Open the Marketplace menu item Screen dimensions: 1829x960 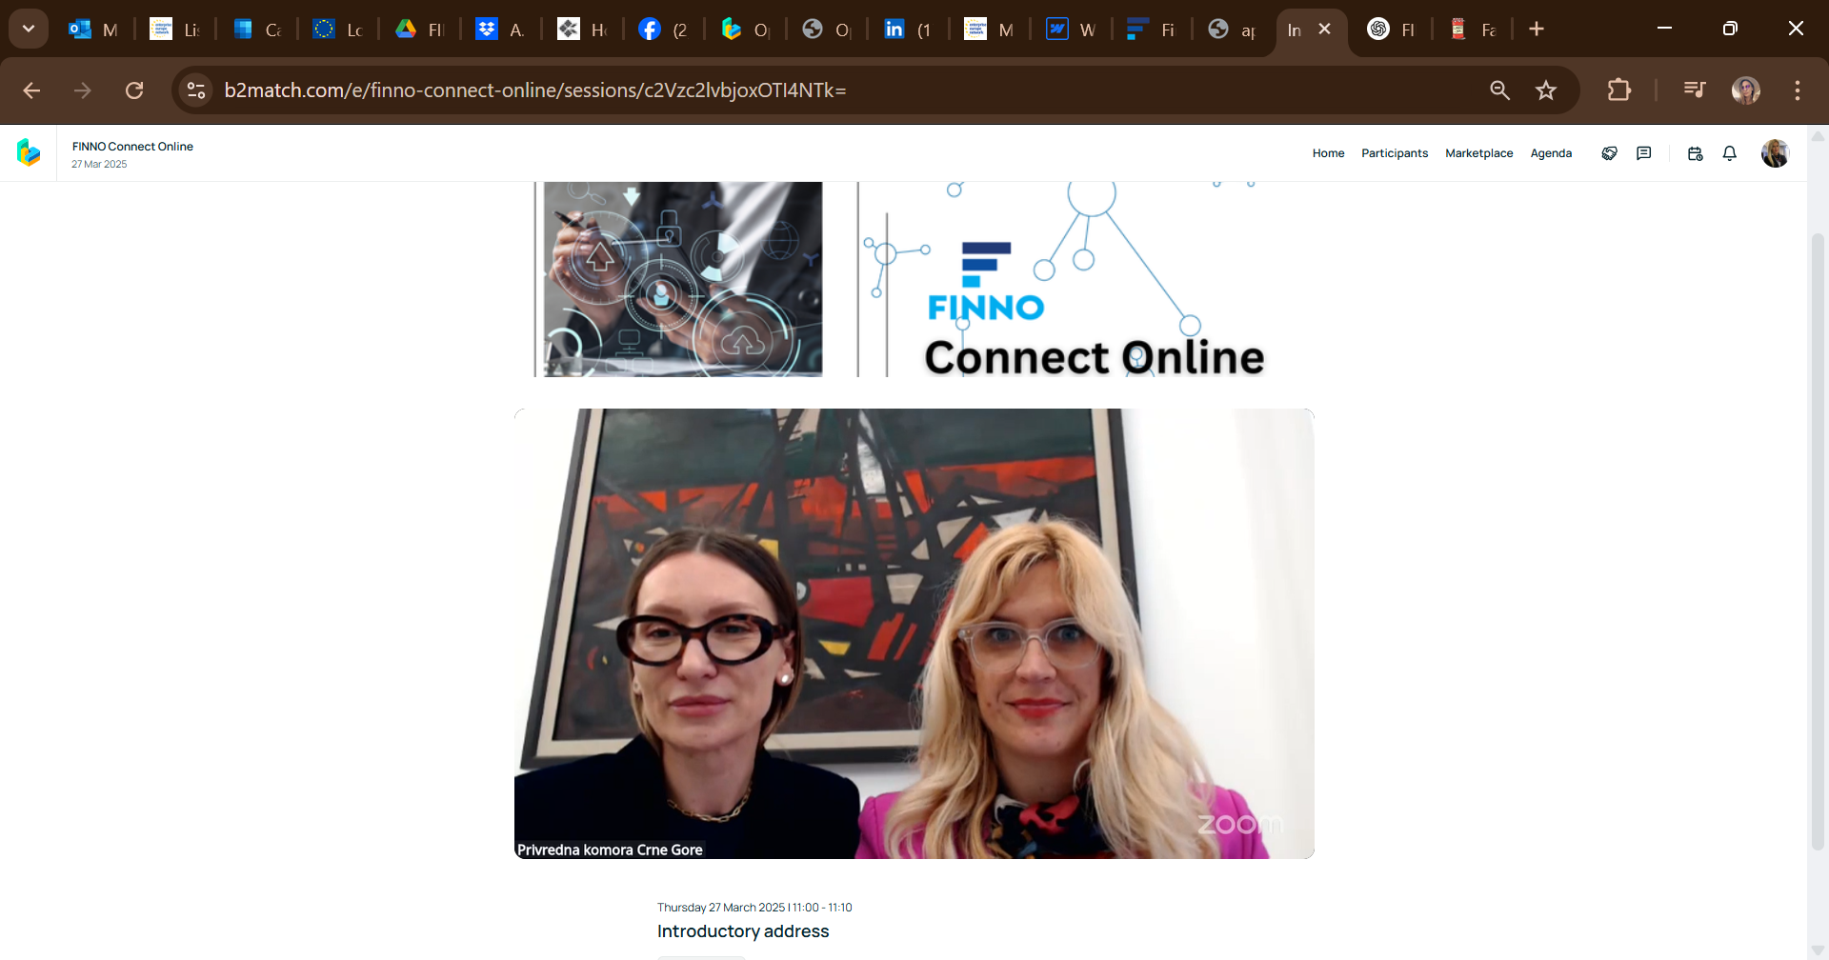(x=1478, y=153)
